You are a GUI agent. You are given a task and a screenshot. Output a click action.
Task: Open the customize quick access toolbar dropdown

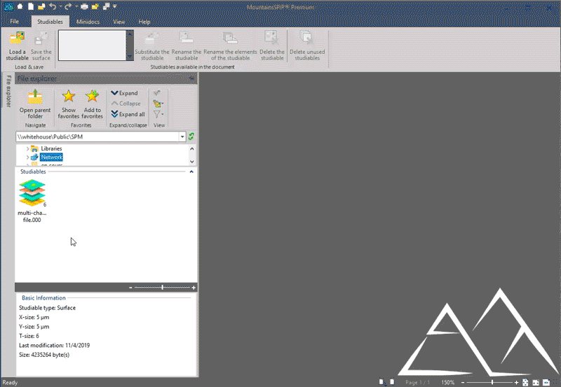[115, 6]
